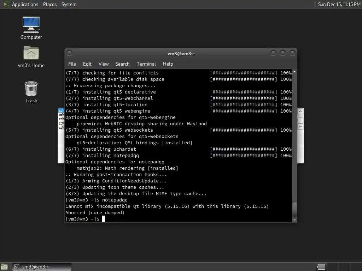Click the 'mathjax2: Math rendering [installed]' line
This screenshot has width=362, height=271.
(127, 168)
